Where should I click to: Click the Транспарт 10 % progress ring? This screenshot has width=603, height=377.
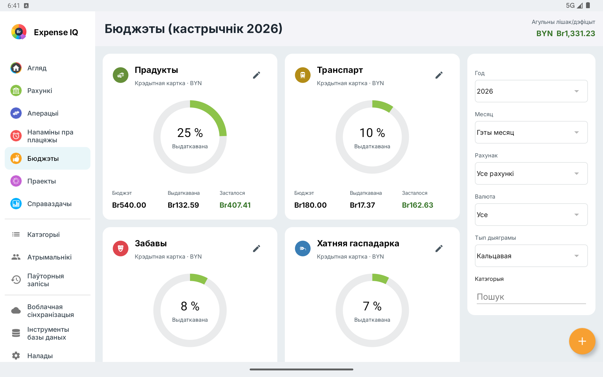tap(372, 137)
